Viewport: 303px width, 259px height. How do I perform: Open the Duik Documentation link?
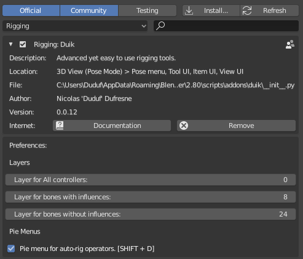coord(112,126)
